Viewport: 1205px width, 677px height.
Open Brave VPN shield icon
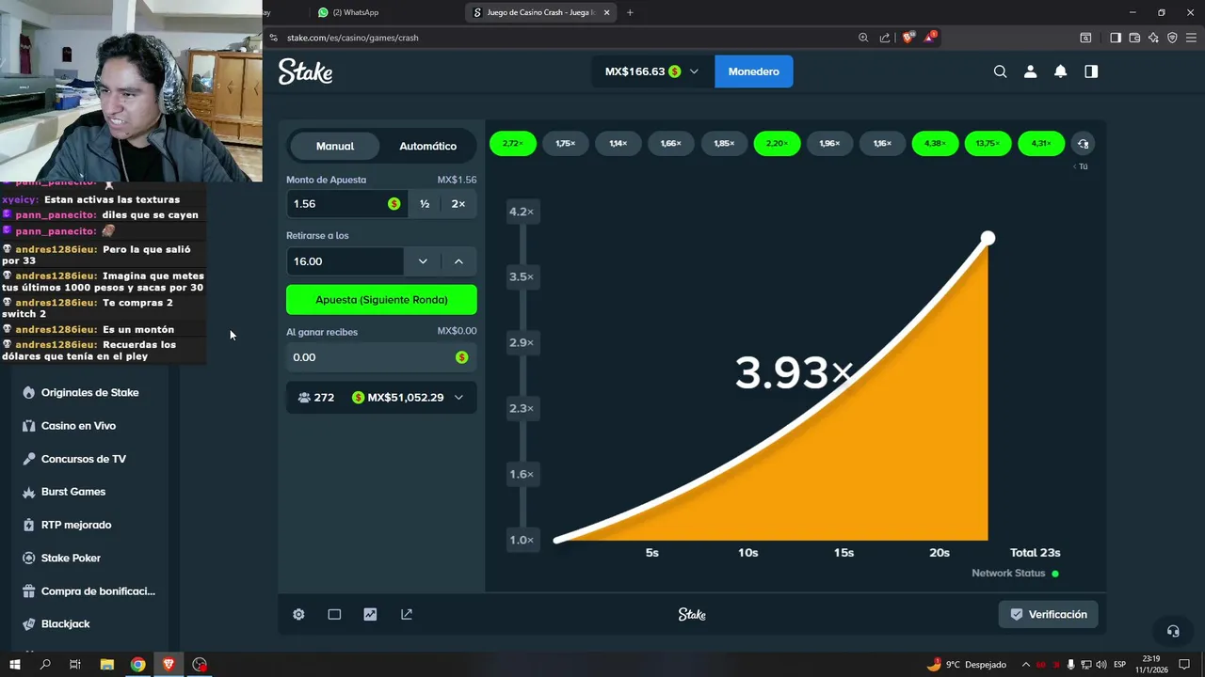1172,38
